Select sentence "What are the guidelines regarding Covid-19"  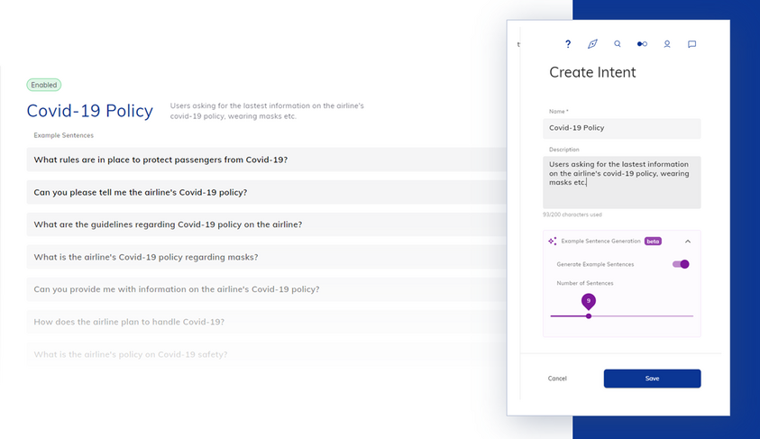[267, 224]
